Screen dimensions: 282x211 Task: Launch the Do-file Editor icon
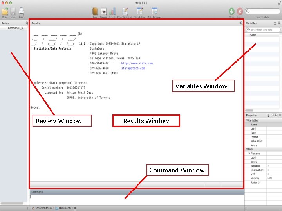pos(125,11)
